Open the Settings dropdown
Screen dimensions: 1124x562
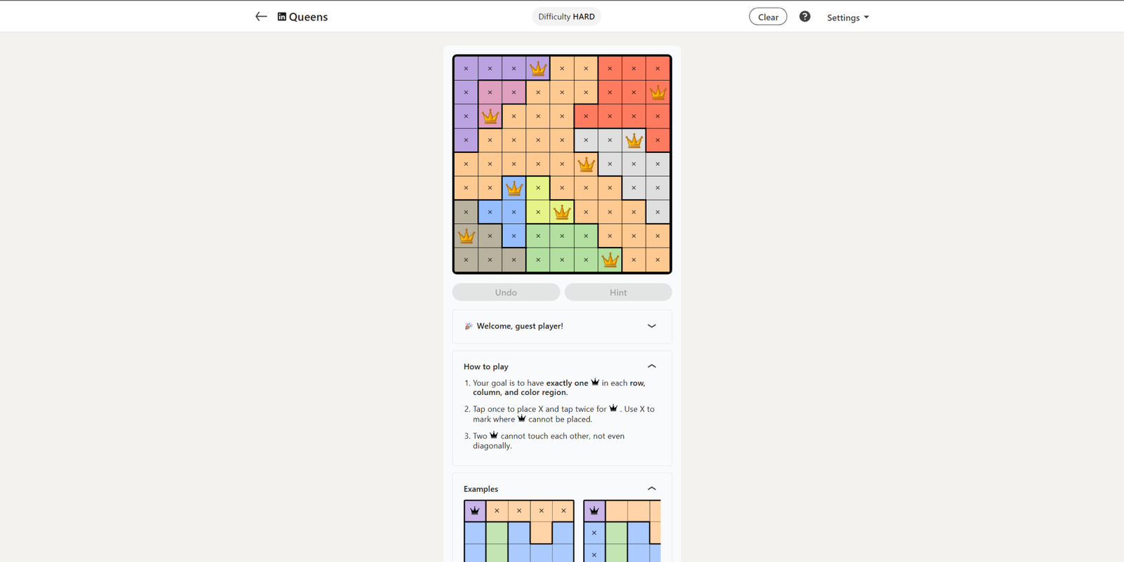coord(847,18)
